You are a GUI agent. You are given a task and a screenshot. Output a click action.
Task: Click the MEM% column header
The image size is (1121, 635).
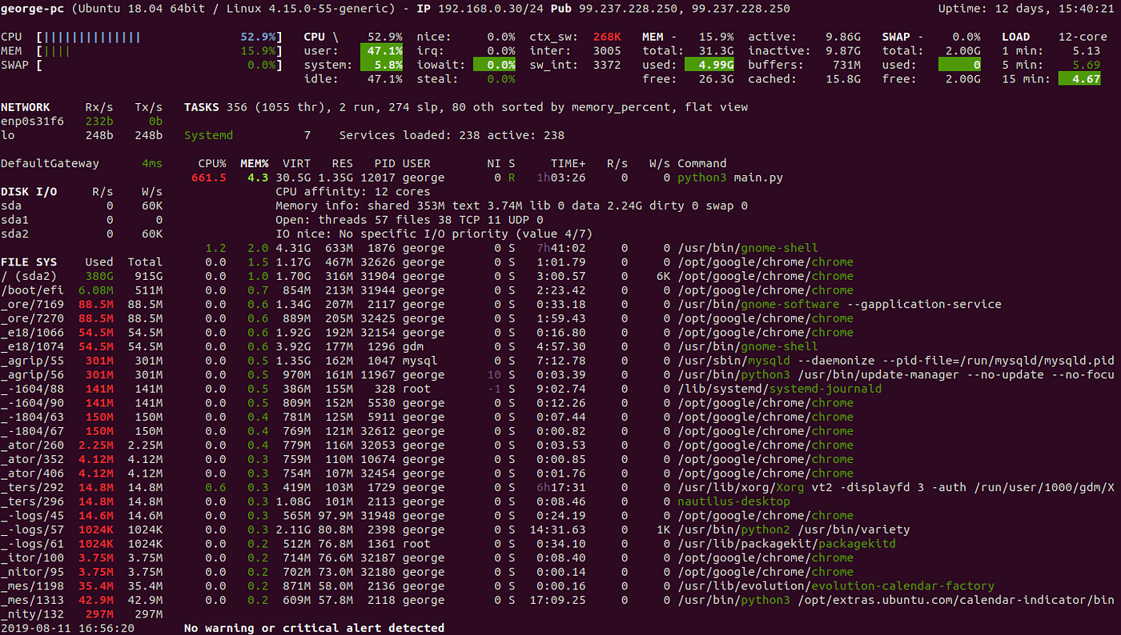255,163
